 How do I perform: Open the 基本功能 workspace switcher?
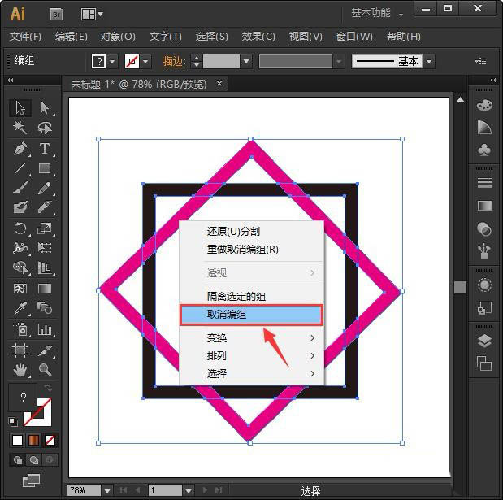tap(376, 13)
